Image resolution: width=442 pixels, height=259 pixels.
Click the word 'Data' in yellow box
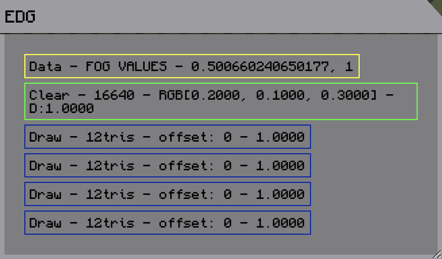[x=45, y=67]
